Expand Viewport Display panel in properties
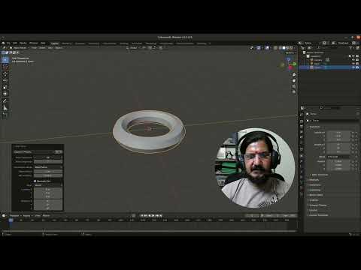Viewport: 361px width, 270px height. (317, 205)
